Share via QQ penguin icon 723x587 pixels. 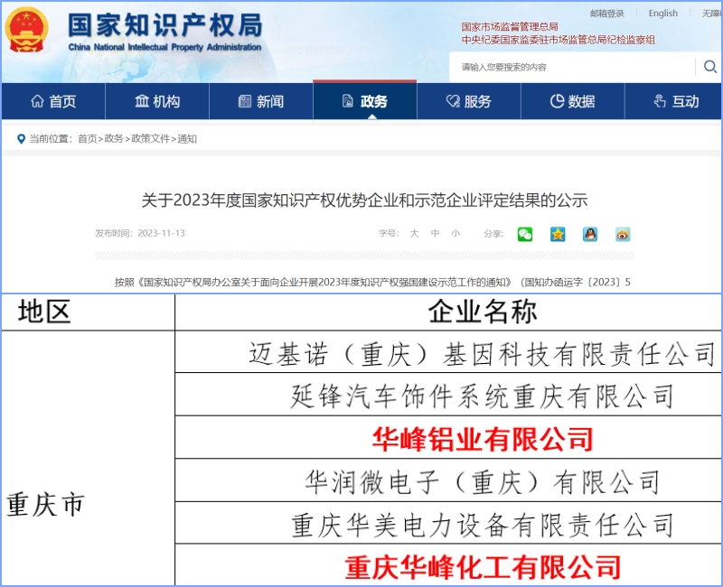pyautogui.click(x=590, y=234)
